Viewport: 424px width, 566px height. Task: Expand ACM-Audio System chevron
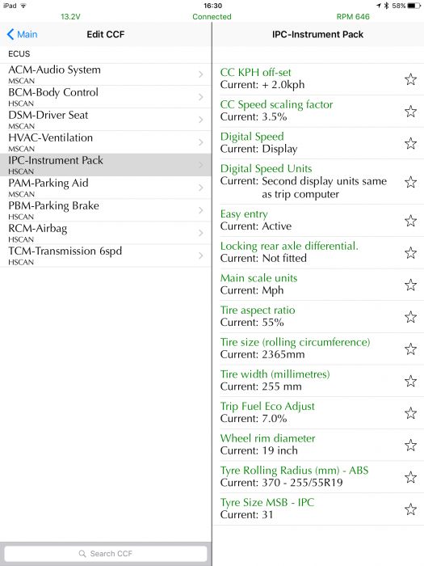[201, 74]
